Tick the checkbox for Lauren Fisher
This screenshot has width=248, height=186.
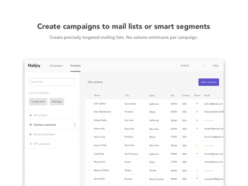coord(89,145)
